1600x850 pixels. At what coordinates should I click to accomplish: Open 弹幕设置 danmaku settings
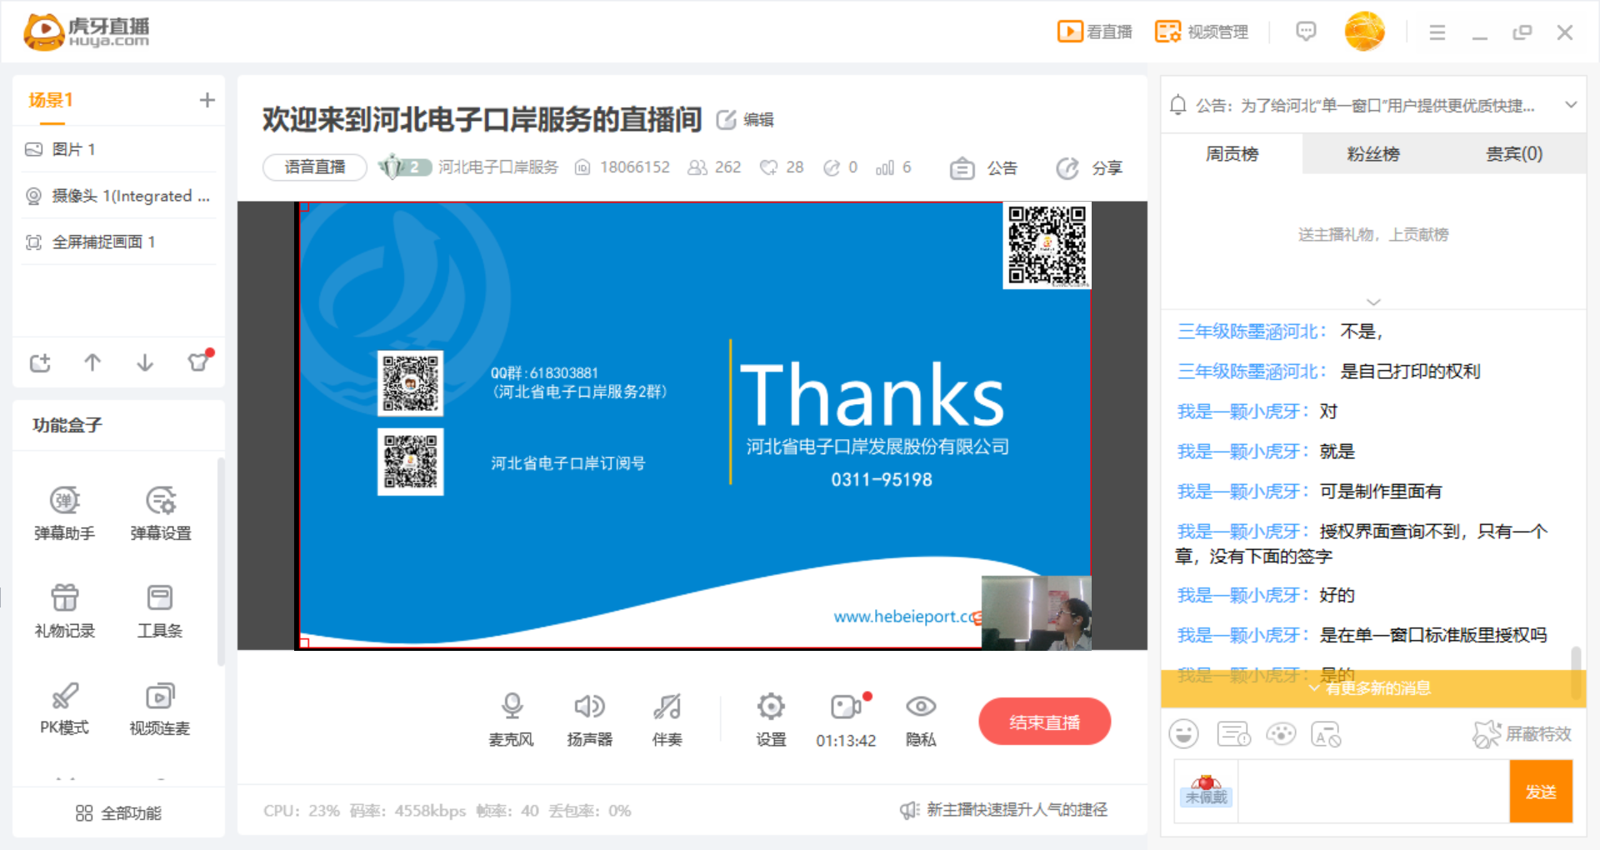click(x=161, y=513)
